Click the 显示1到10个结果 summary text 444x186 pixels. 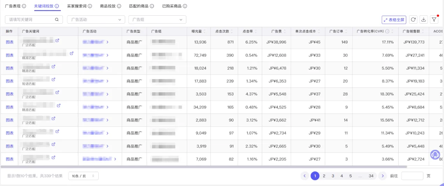click(x=35, y=176)
